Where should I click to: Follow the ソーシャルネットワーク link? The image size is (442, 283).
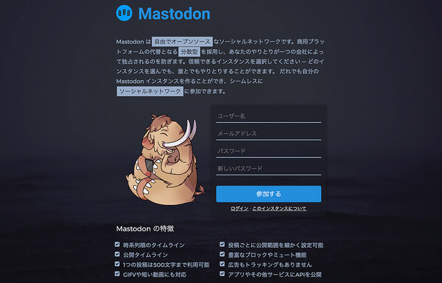(150, 91)
